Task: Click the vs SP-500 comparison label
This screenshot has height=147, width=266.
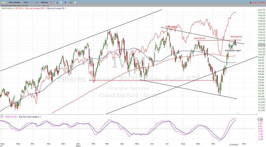Action: pyautogui.click(x=18, y=8)
